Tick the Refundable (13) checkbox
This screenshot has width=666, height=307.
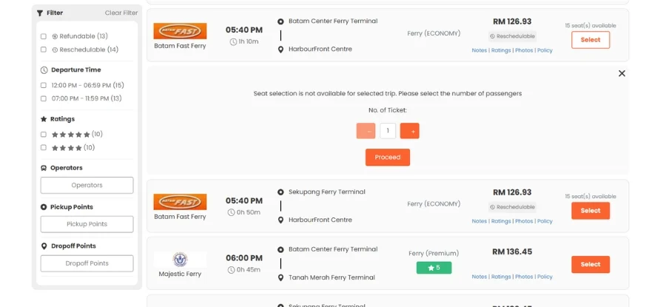point(44,36)
